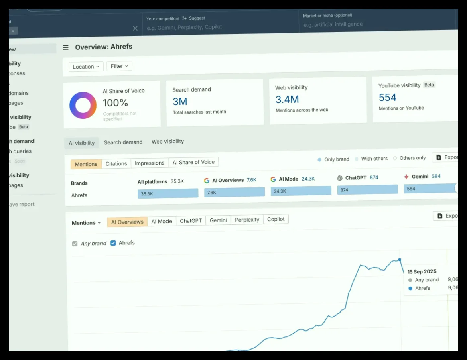This screenshot has width=467, height=360.
Task: Click the sparkle Suggest competitors icon
Action: click(x=185, y=18)
